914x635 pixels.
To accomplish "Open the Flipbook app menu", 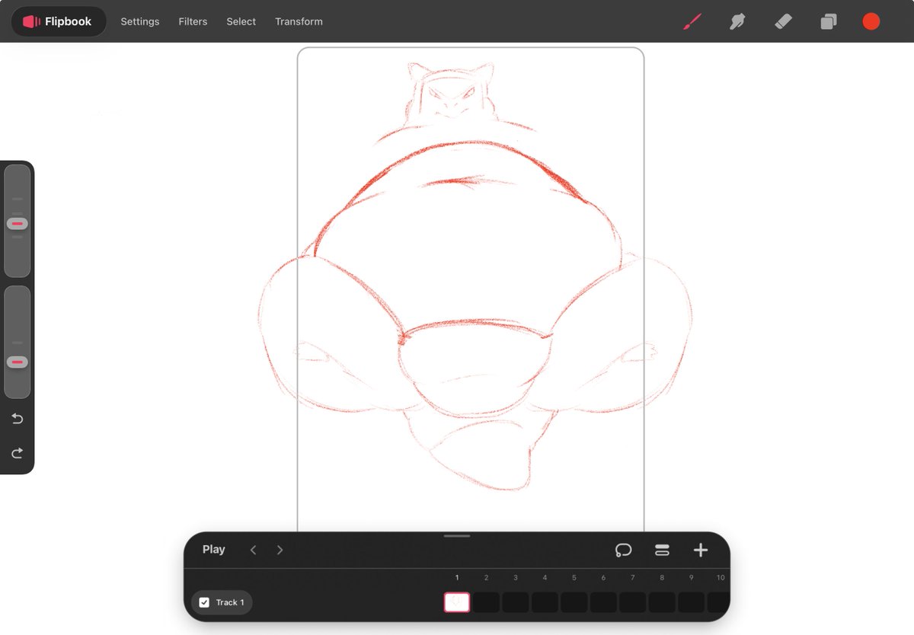I will pyautogui.click(x=59, y=21).
